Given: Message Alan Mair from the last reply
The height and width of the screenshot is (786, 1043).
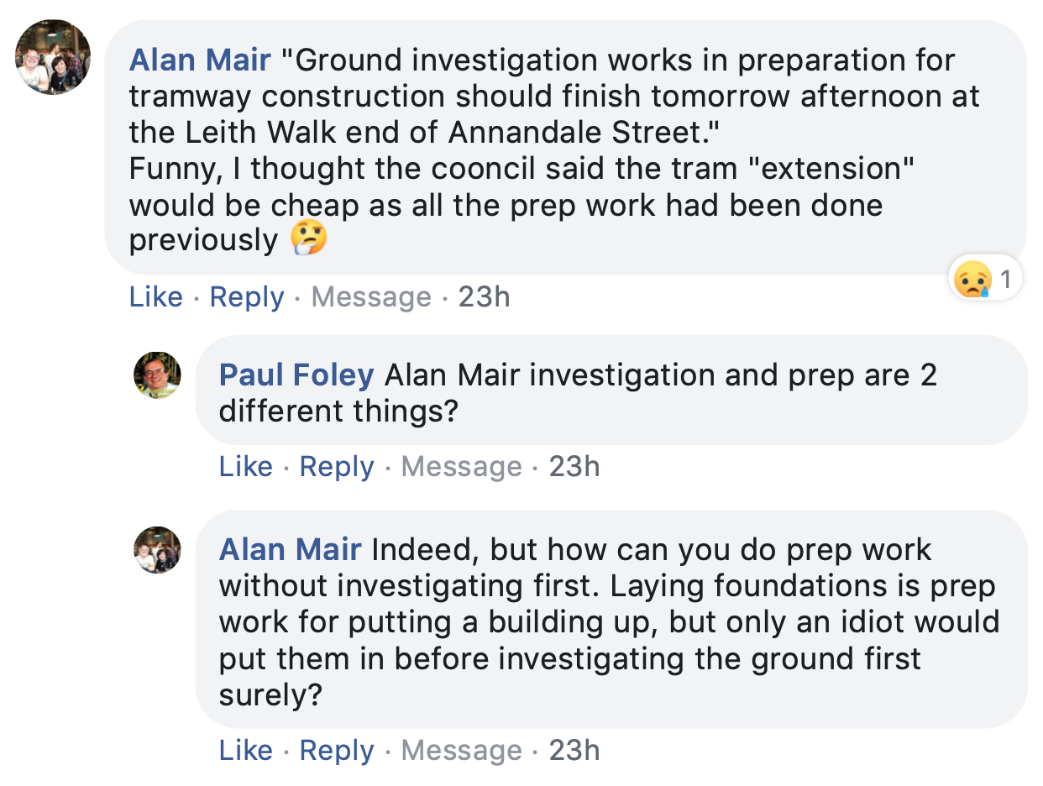Looking at the screenshot, I should [461, 751].
